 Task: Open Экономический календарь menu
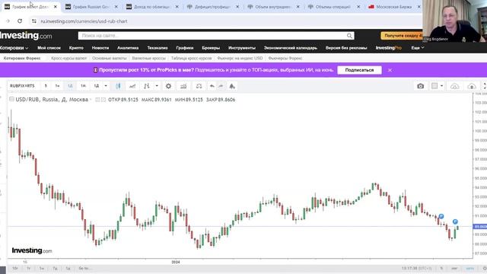[291, 48]
